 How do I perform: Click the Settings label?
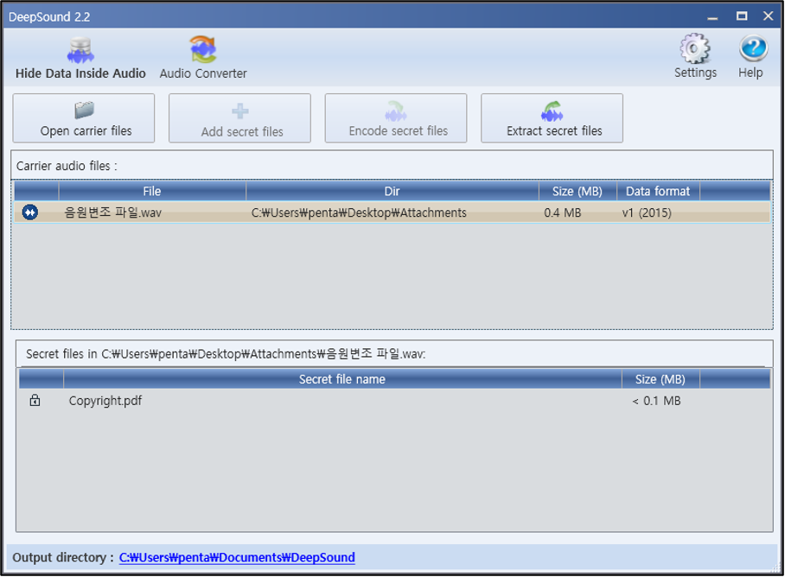pyautogui.click(x=695, y=73)
